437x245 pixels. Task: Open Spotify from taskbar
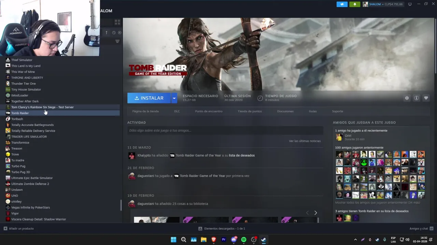(244, 240)
